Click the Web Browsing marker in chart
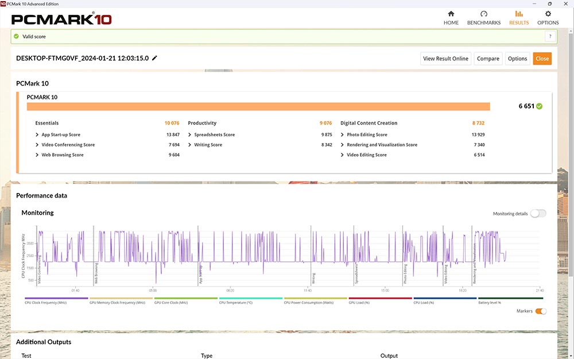Viewport: 574px width, 359px height. pos(96,273)
